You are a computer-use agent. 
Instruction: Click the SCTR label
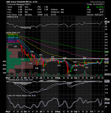(54, 15)
